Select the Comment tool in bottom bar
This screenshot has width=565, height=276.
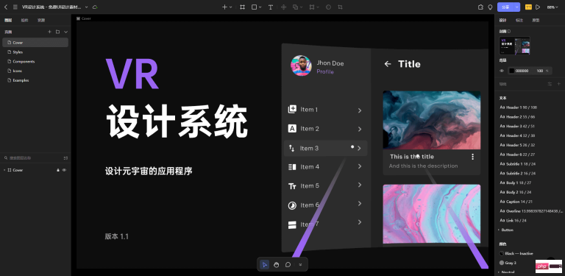tap(288, 265)
